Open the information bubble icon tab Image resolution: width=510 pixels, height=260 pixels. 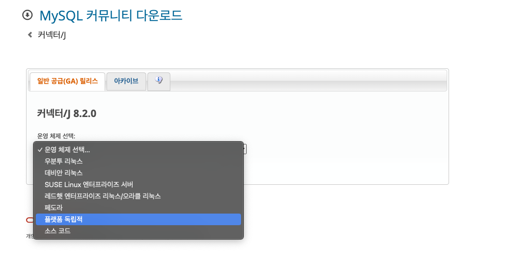[159, 81]
